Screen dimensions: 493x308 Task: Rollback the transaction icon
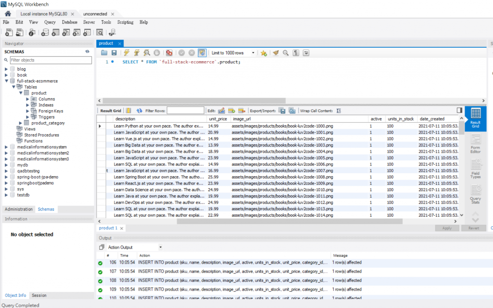192,53
